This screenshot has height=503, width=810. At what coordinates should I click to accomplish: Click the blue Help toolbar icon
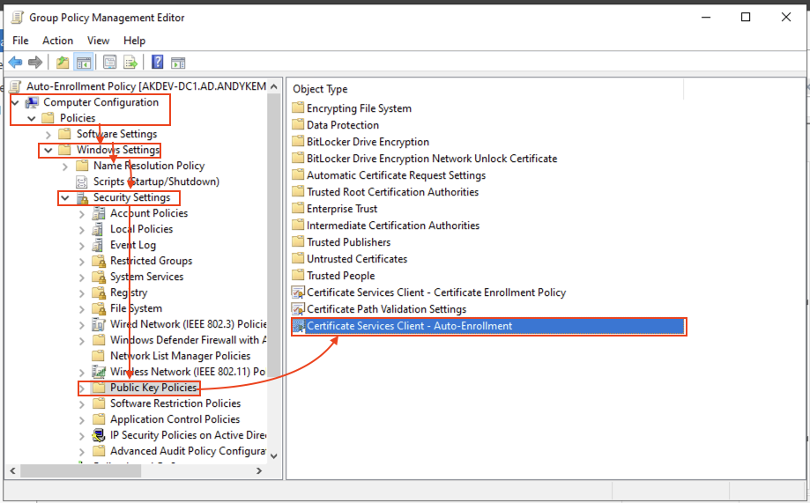tap(157, 62)
